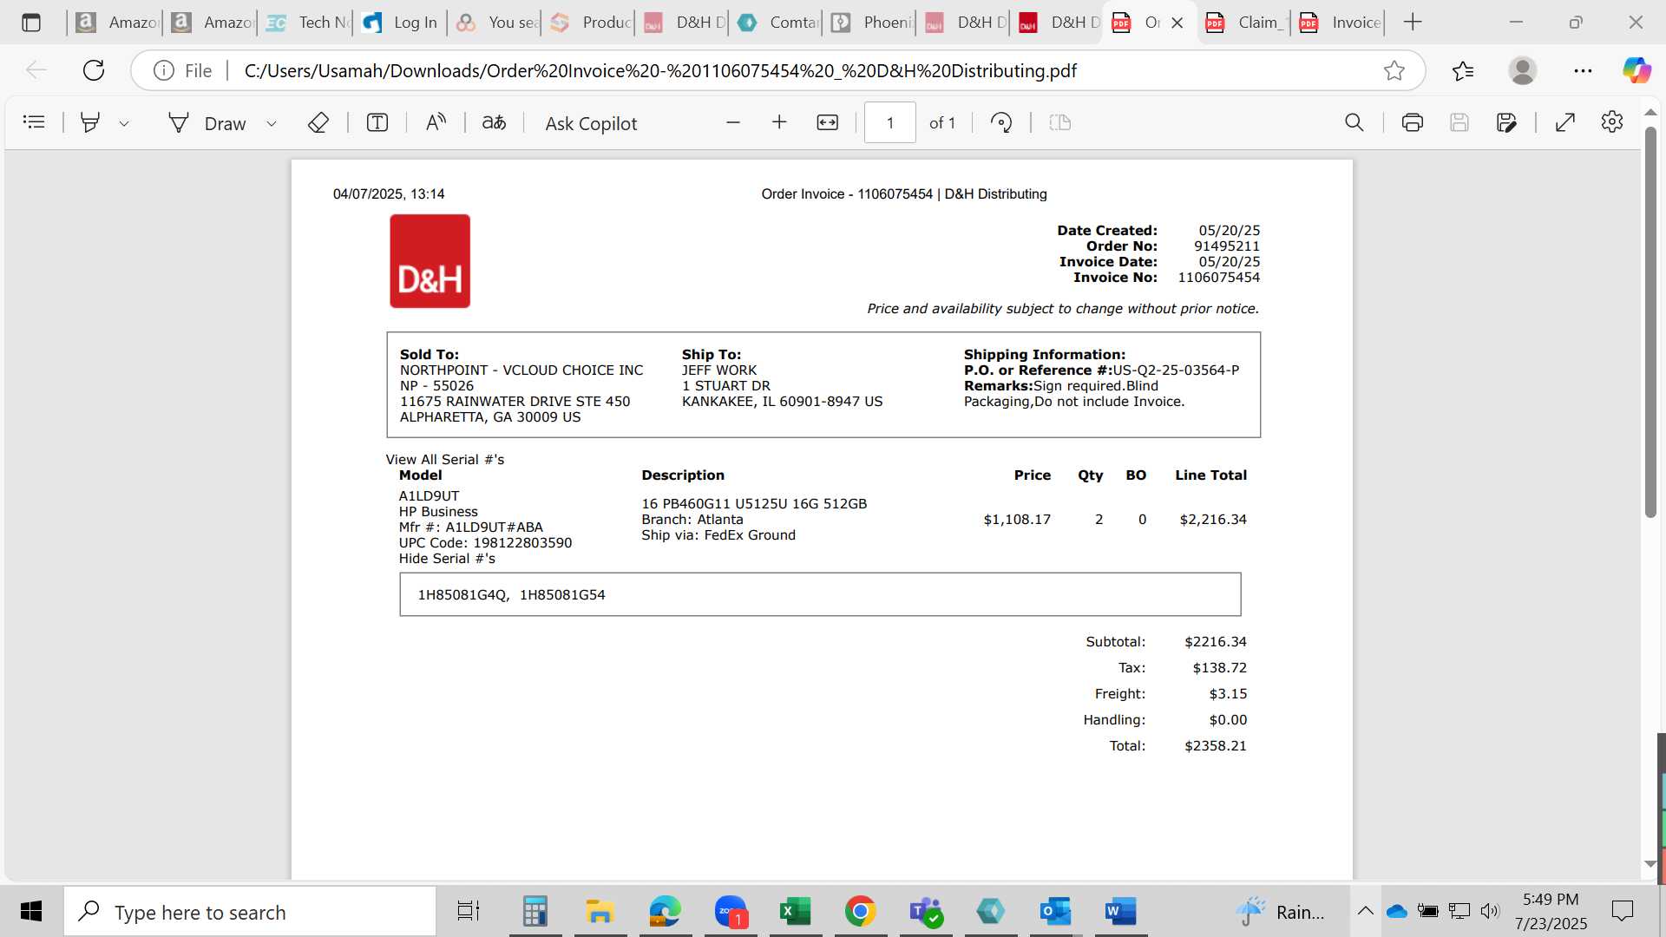1666x937 pixels.
Task: Switch to the Invoice PDF tab
Action: [1339, 23]
